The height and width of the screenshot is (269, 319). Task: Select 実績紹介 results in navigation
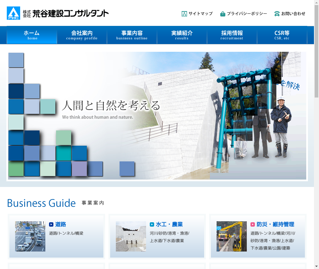pyautogui.click(x=182, y=35)
